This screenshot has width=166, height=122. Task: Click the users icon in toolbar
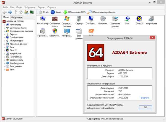(x=26, y=12)
